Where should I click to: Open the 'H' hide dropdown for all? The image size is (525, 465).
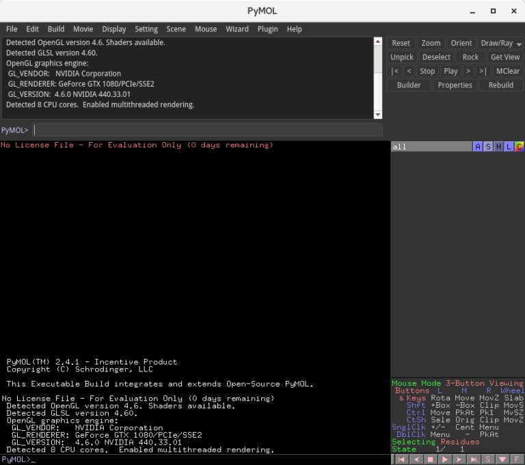click(x=498, y=147)
